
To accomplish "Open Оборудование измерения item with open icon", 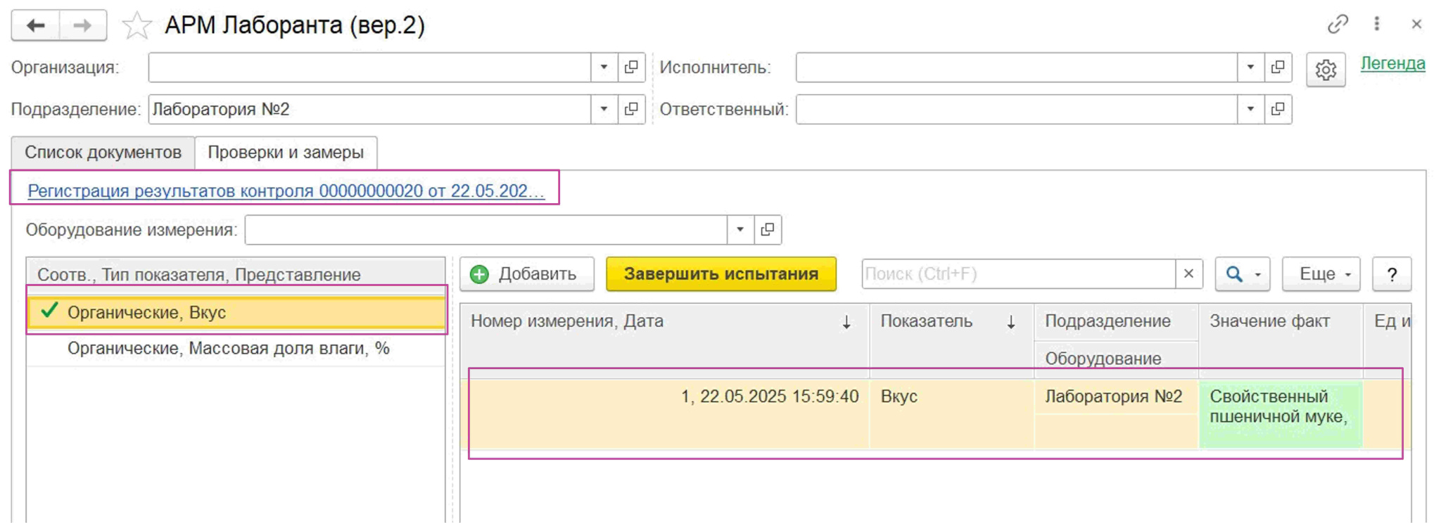I will point(768,230).
